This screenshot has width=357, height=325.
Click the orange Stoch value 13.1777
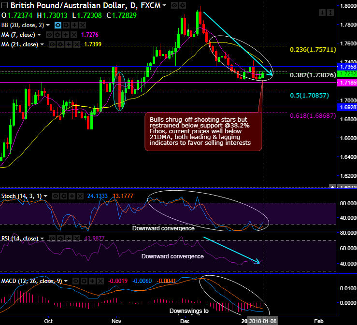[123, 196]
